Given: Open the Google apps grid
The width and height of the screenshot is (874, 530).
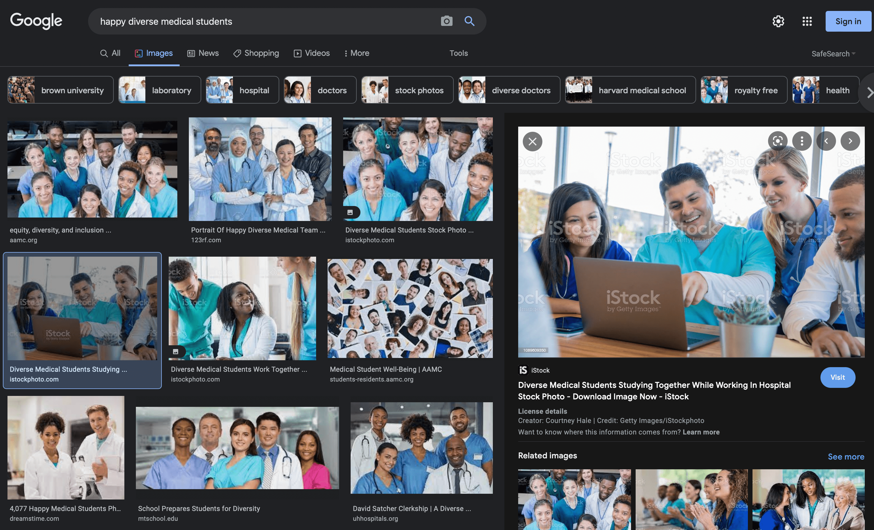Looking at the screenshot, I should tap(807, 21).
